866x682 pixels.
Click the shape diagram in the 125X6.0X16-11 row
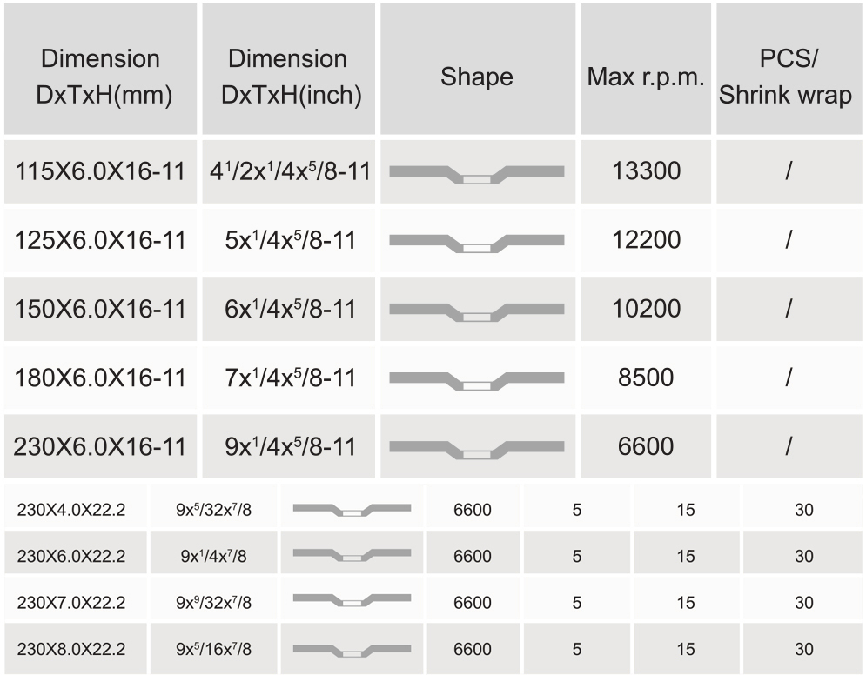click(x=477, y=241)
